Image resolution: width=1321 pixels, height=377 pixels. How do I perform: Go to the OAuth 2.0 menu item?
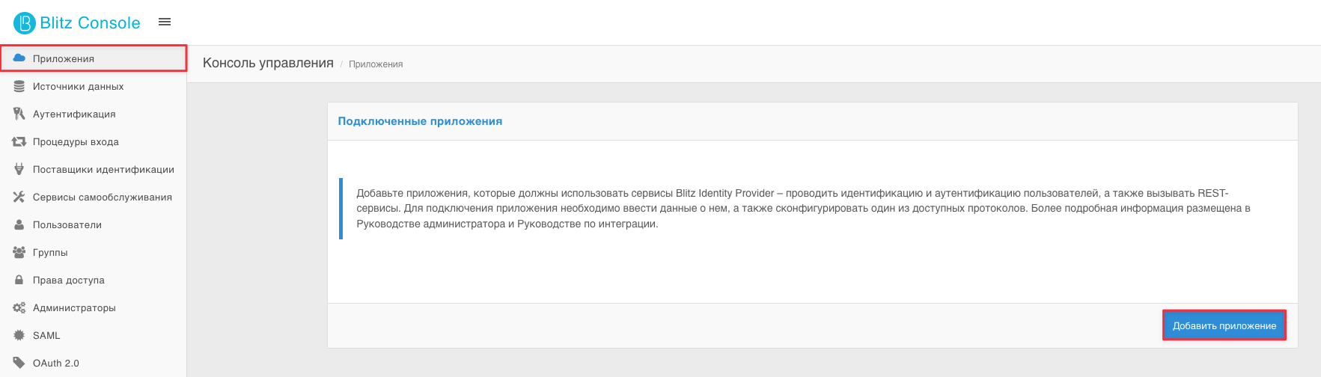[x=93, y=363]
